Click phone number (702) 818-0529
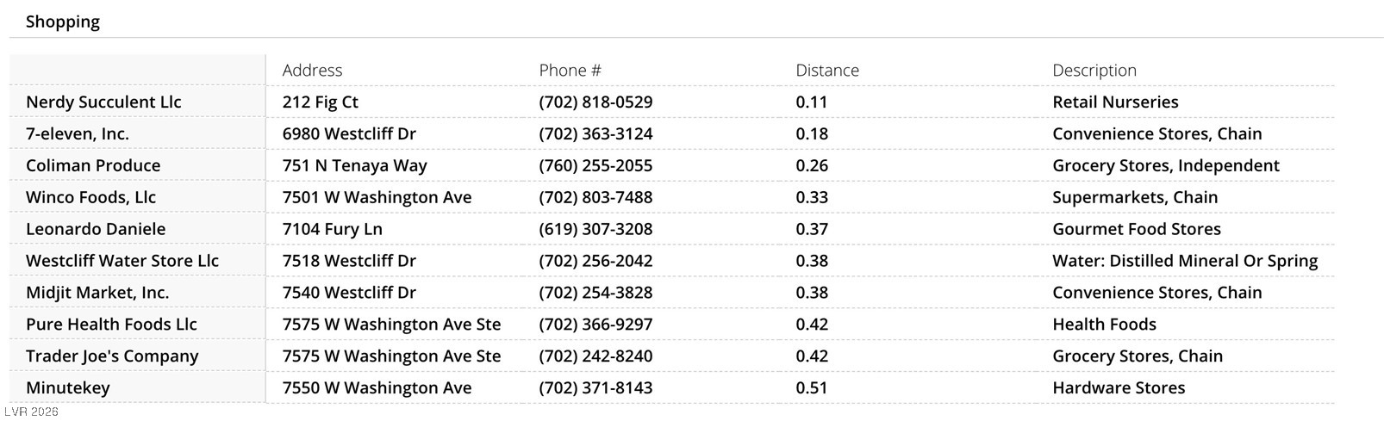This screenshot has height=421, width=1384. click(595, 102)
